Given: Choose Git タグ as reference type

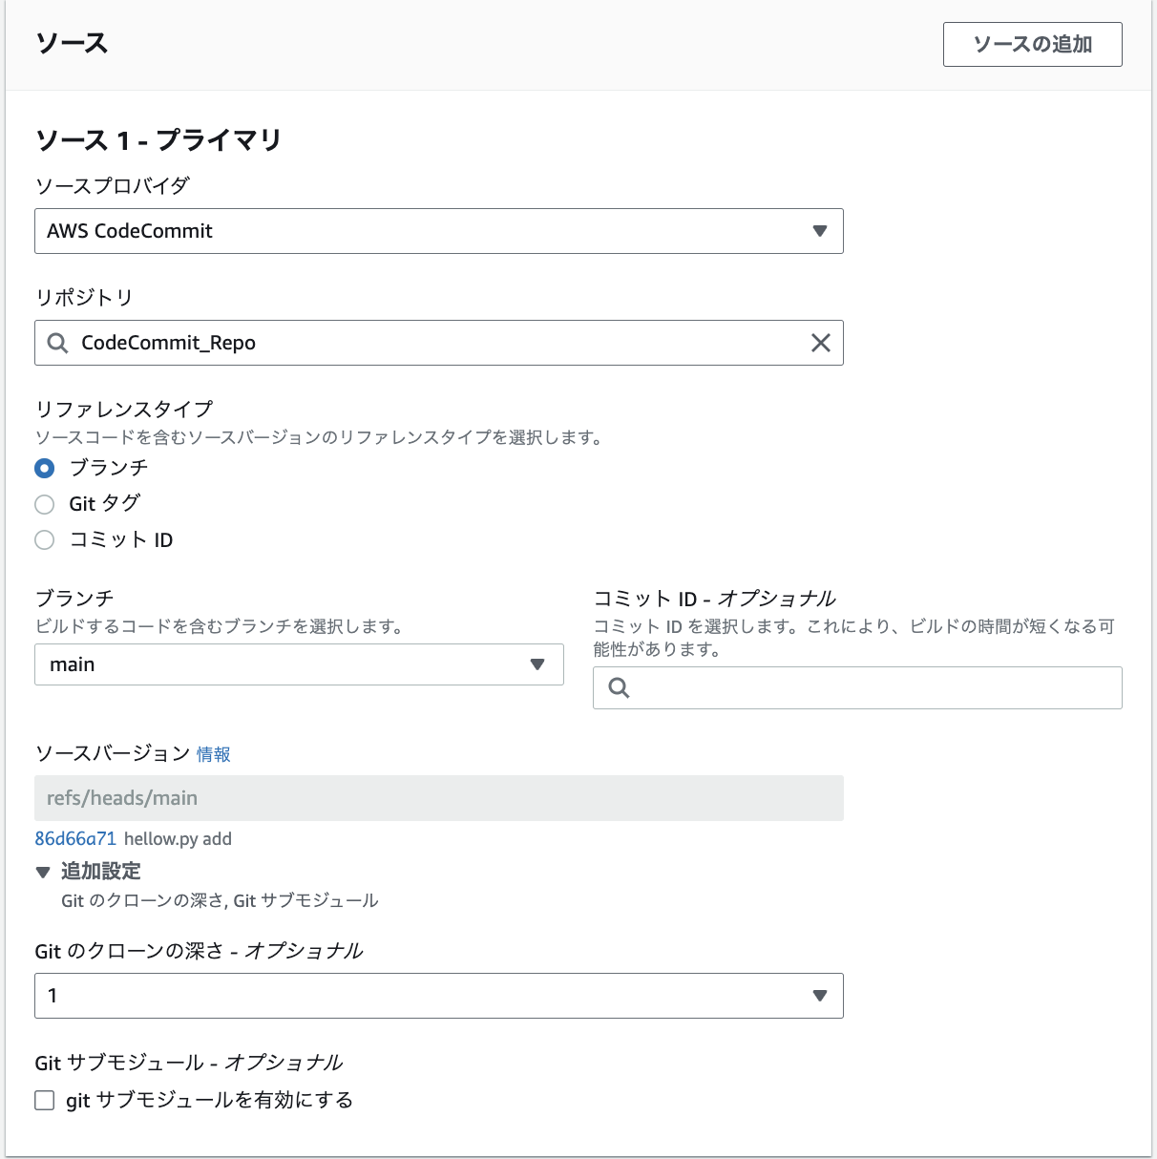Looking at the screenshot, I should click(44, 504).
